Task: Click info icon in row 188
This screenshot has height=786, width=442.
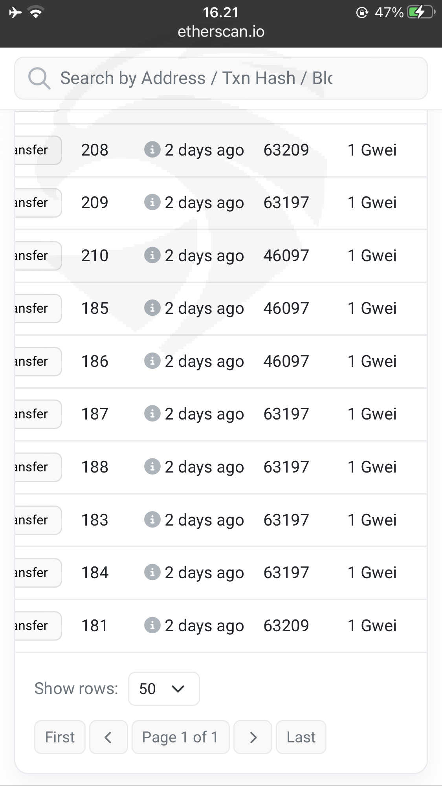Action: [x=152, y=467]
